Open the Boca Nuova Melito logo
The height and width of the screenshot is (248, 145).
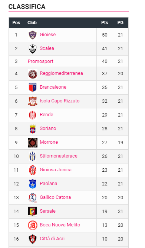coord(33,225)
